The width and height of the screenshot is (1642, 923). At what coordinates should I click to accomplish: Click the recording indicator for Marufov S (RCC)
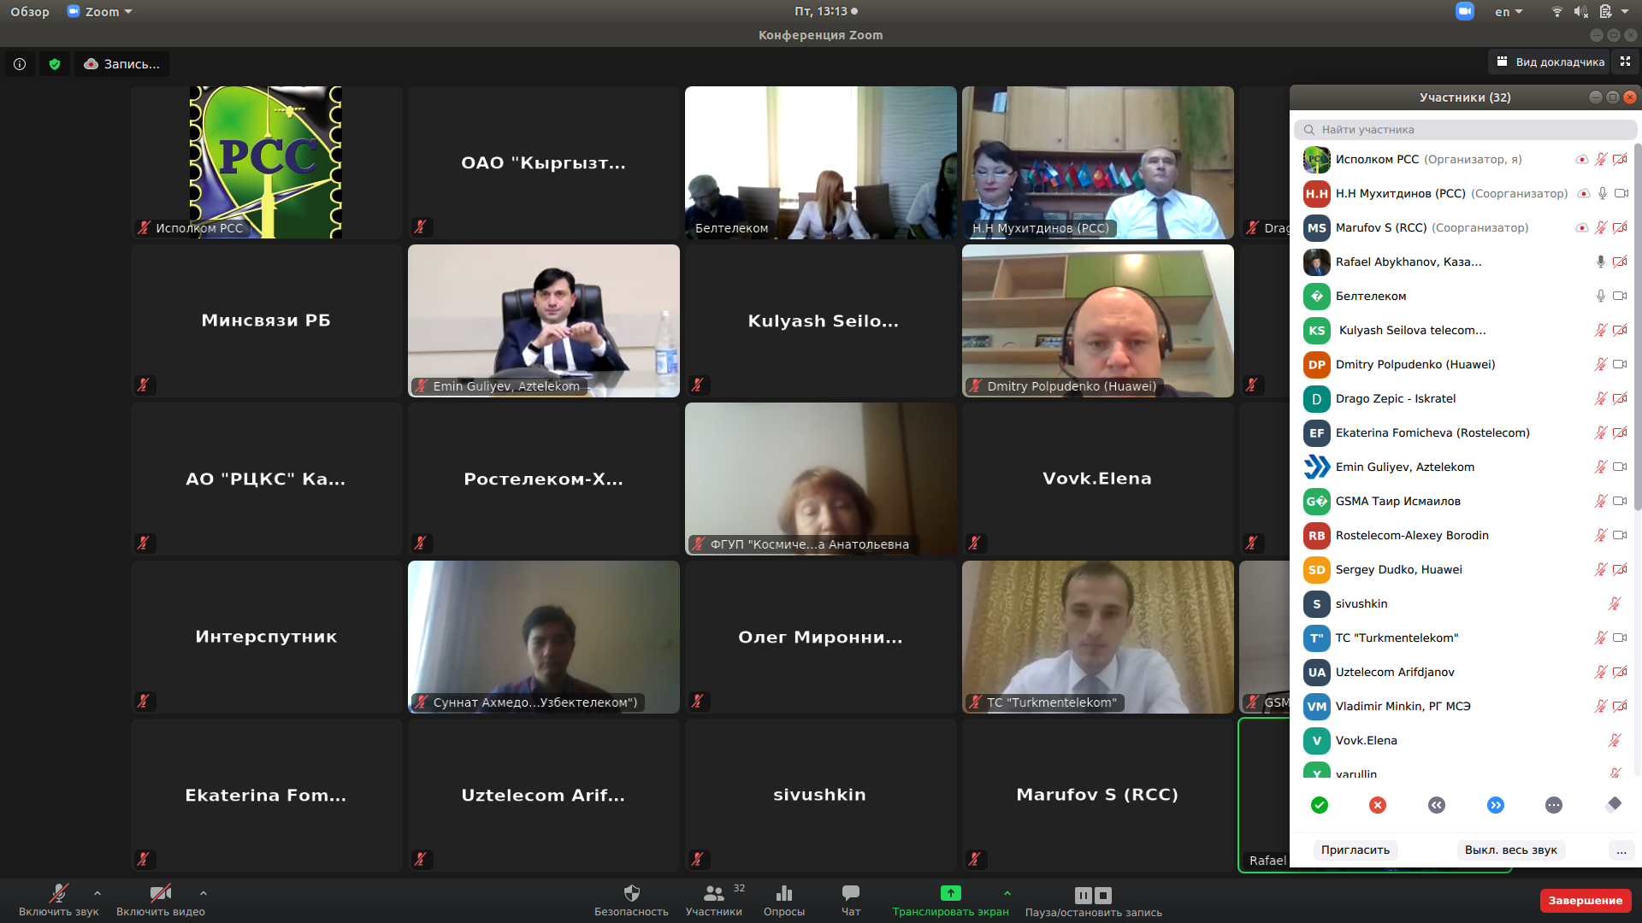tap(1581, 227)
